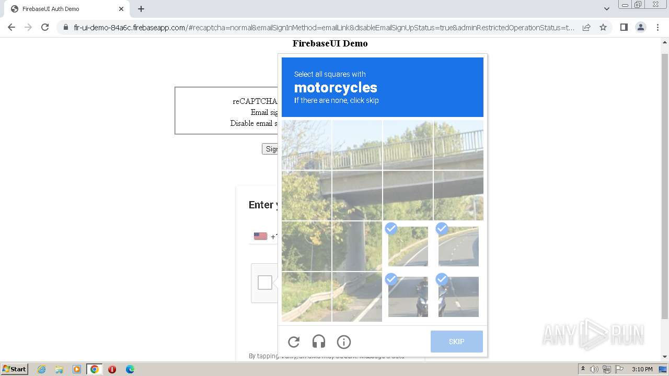Select the guardrail tile in bottom-left corner

tap(306, 297)
